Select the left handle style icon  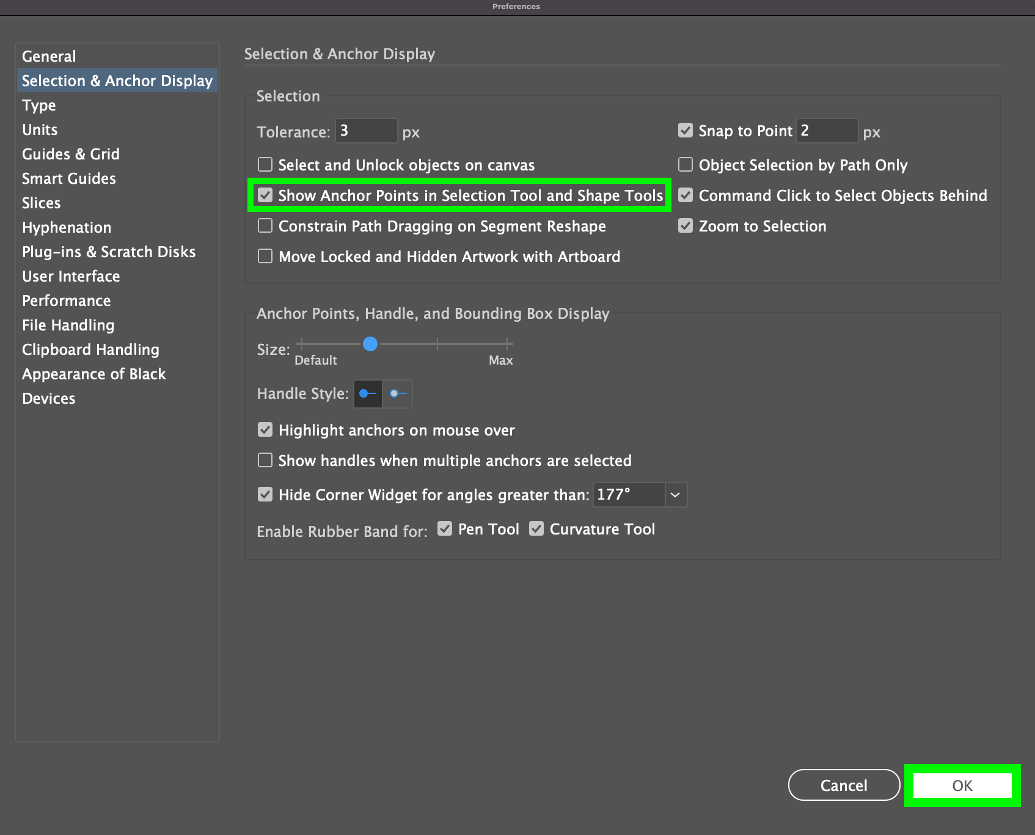367,394
